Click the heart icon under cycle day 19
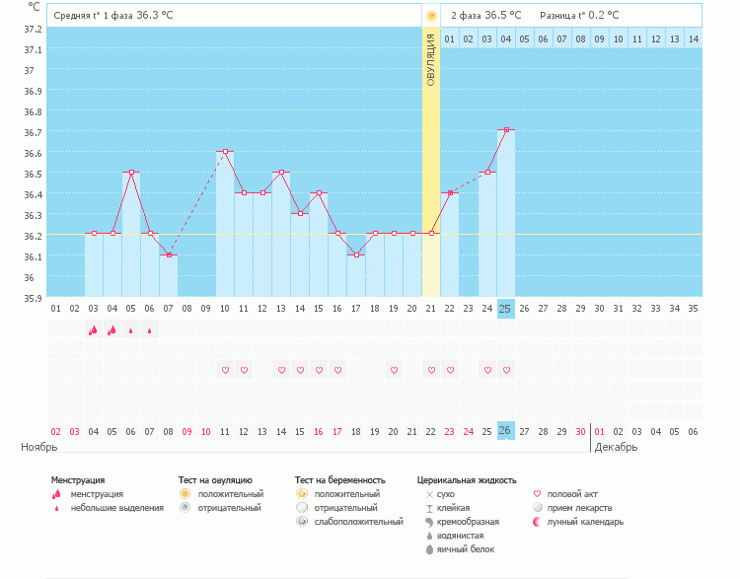The width and height of the screenshot is (740, 579). click(x=394, y=370)
